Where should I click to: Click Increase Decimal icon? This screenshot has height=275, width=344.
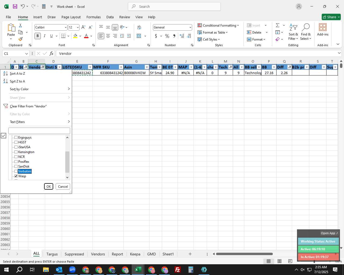(182, 36)
